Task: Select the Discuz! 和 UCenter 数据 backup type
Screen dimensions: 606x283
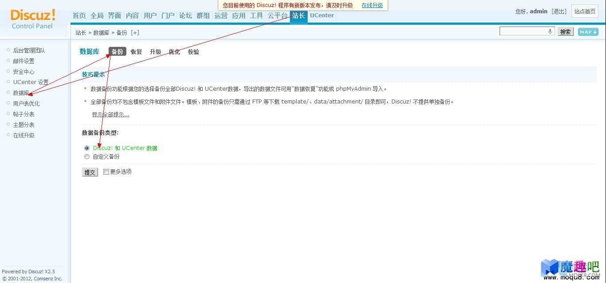Action: pyautogui.click(x=87, y=148)
